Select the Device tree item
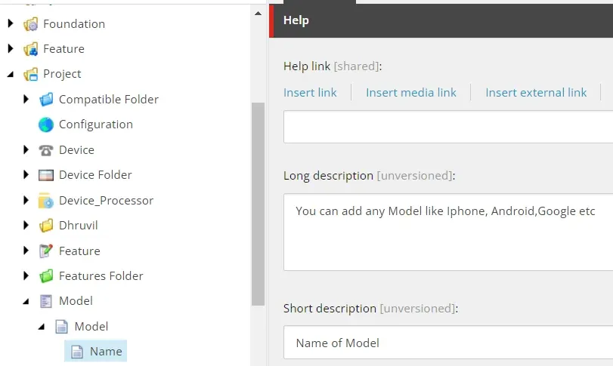The height and width of the screenshot is (366, 613). tap(76, 150)
